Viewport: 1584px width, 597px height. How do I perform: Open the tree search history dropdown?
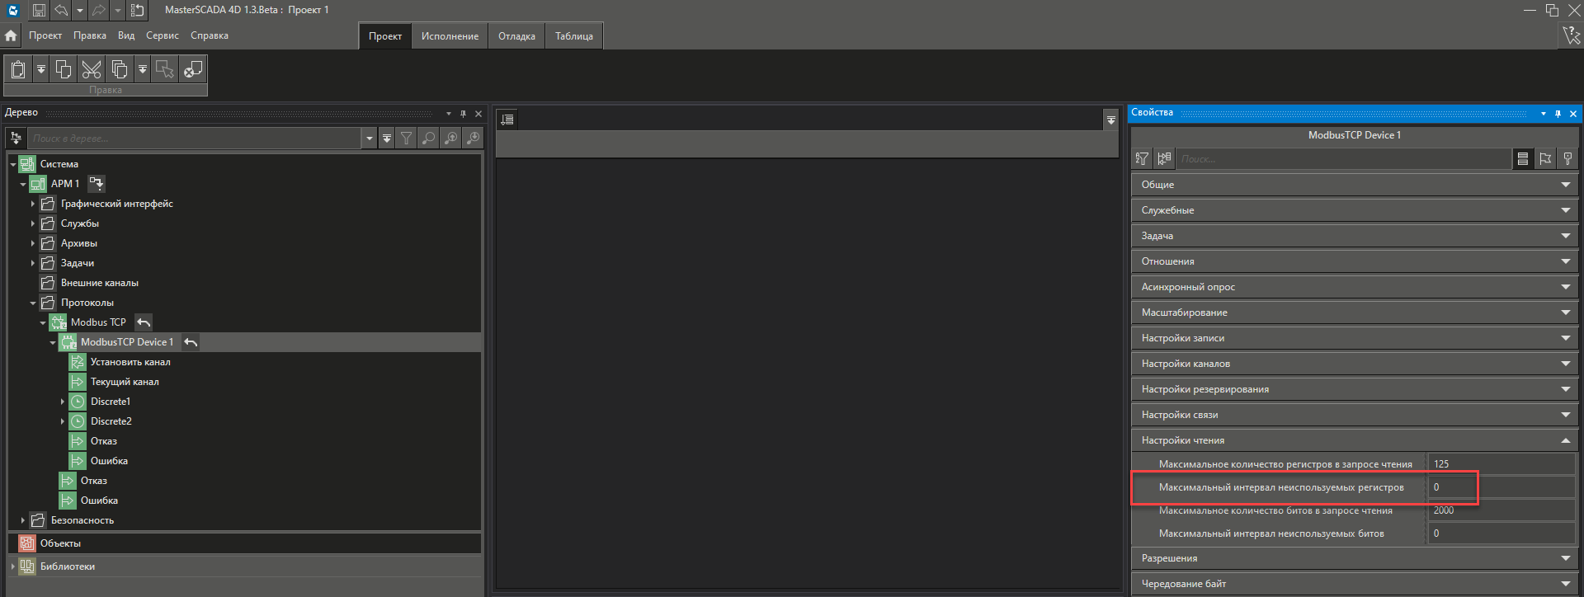369,138
